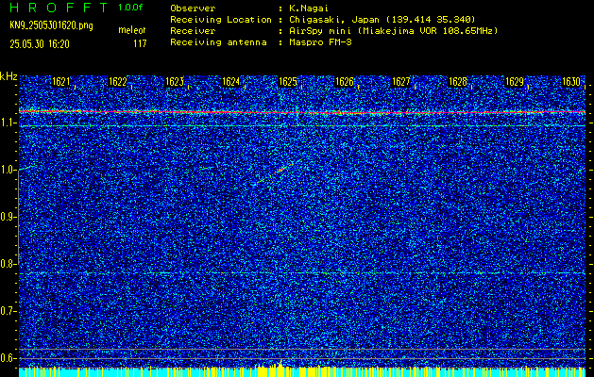
Task: Click the 1627 time marker
Action: coord(400,82)
